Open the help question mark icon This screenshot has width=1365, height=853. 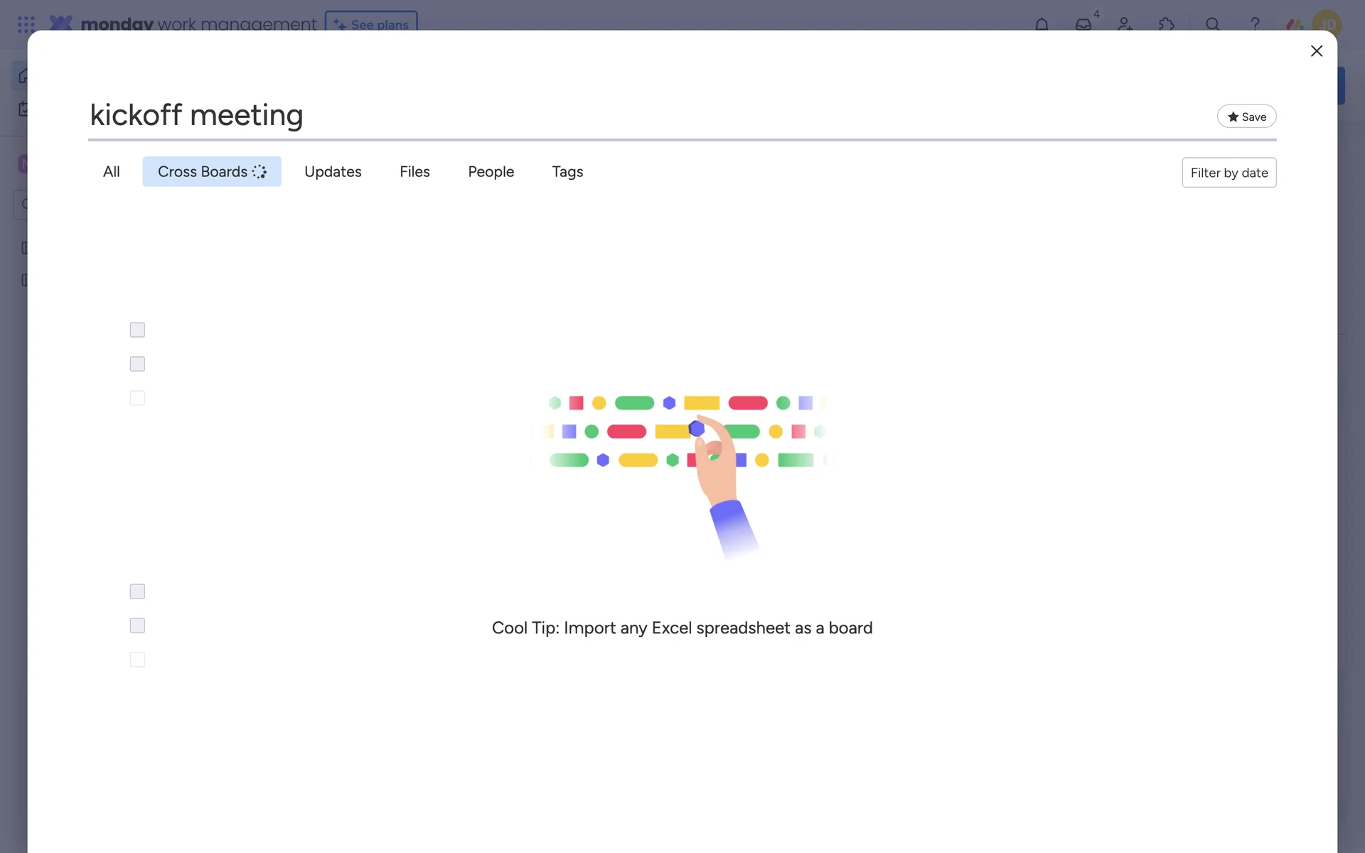(1255, 24)
